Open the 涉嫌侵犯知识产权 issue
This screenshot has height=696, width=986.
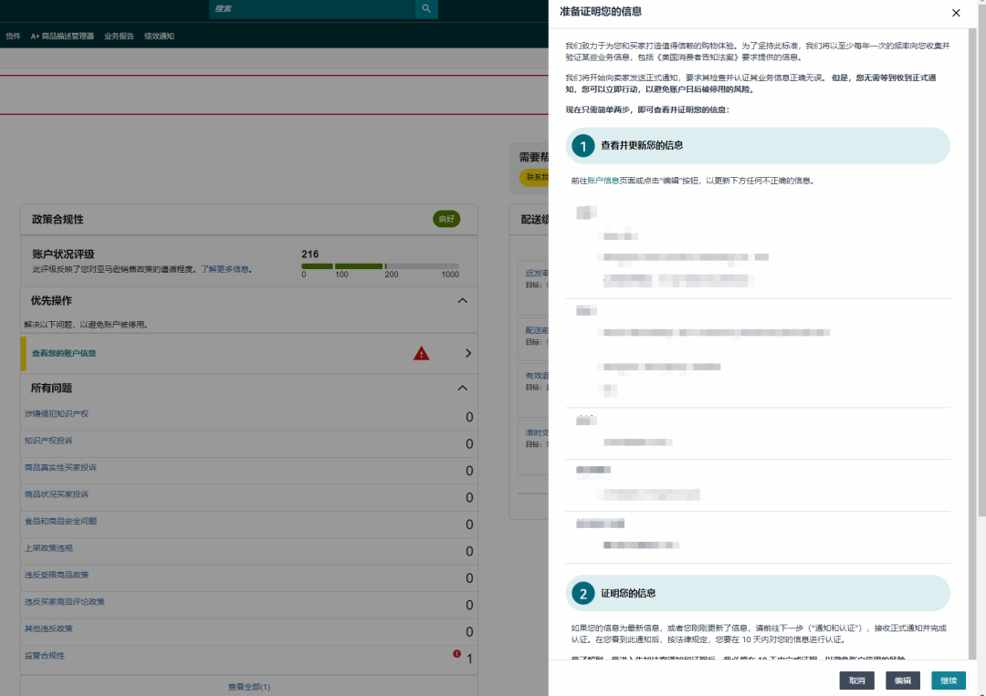tap(57, 414)
